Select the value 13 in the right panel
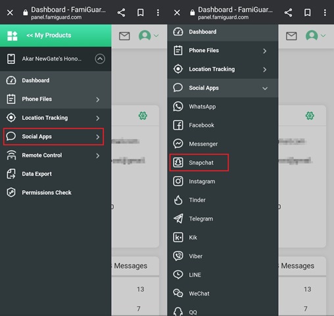This screenshot has width=334, height=316. [308, 289]
